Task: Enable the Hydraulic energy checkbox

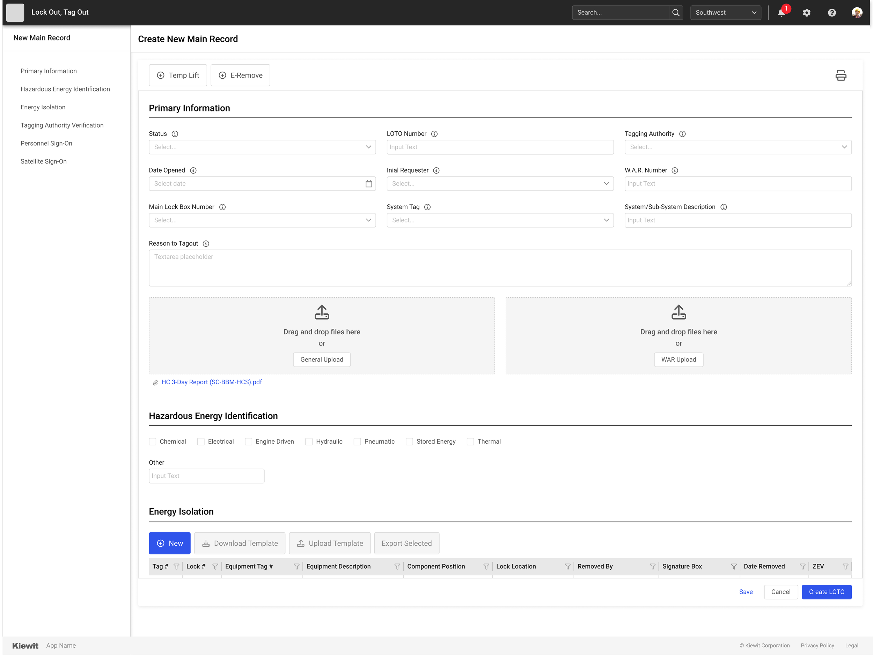Action: (309, 442)
